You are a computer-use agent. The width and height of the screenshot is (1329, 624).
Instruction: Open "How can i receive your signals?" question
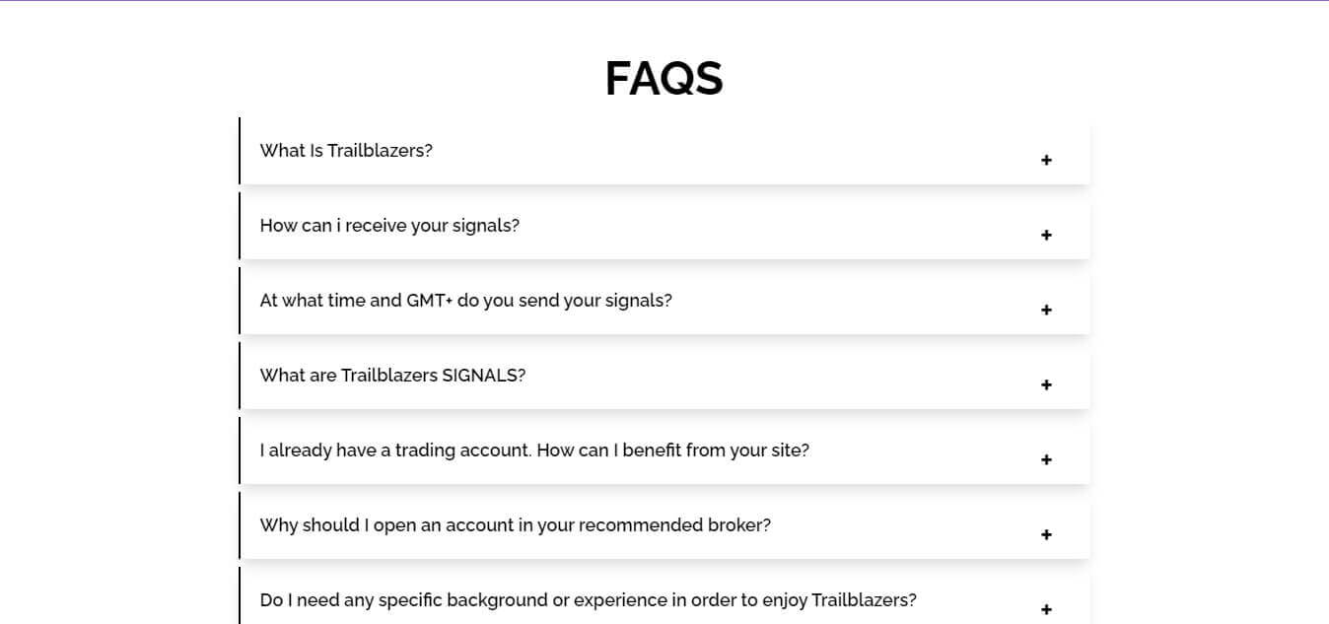[x=389, y=226]
